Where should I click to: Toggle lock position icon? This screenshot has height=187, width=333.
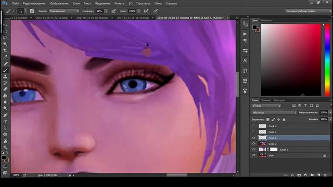point(279,119)
